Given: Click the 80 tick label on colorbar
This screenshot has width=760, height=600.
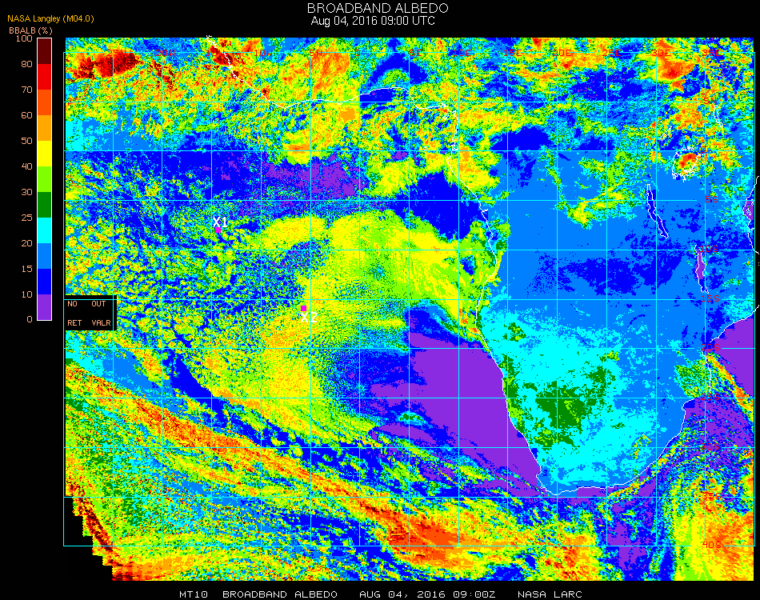Looking at the screenshot, I should pos(26,64).
